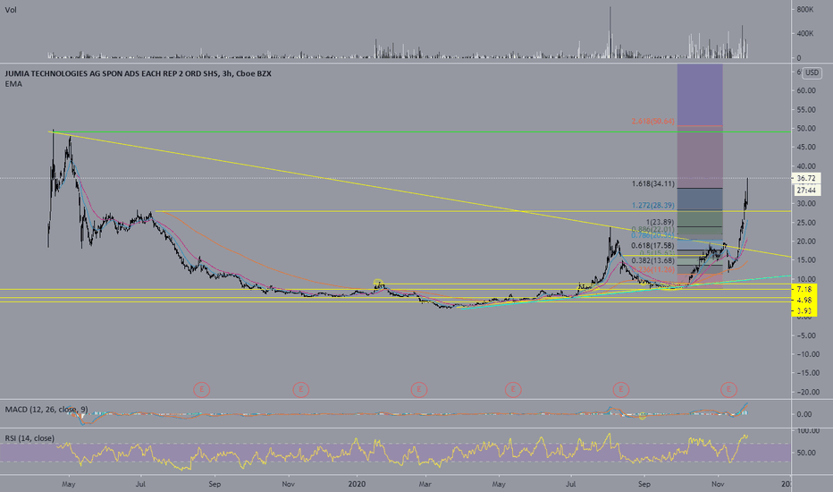Image resolution: width=833 pixels, height=492 pixels.
Task: Click the current price label 36.72
Action: coord(806,178)
